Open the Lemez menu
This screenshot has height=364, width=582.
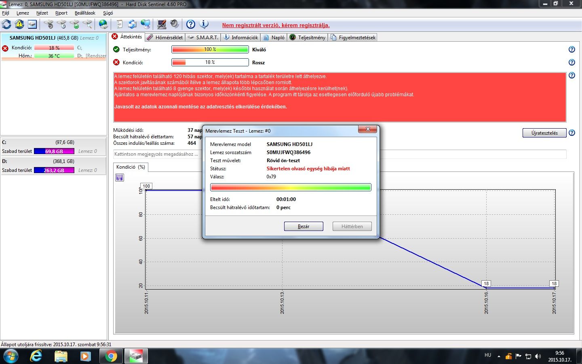23,13
